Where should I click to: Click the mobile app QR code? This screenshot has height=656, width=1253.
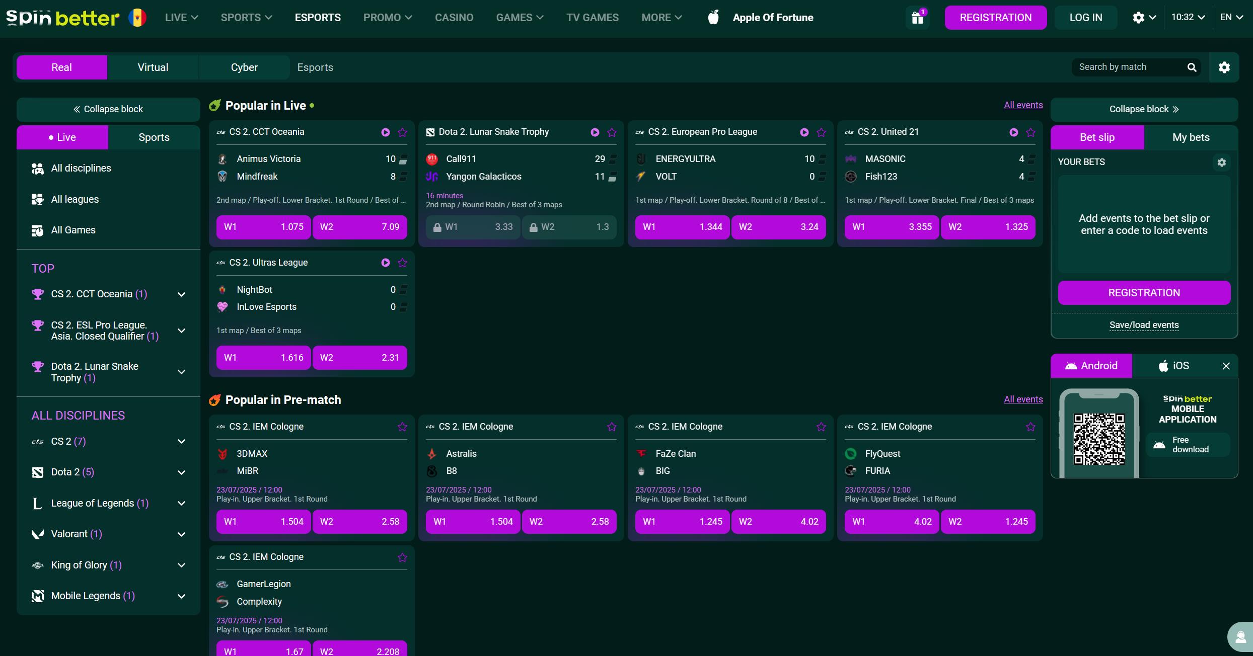[1099, 439]
